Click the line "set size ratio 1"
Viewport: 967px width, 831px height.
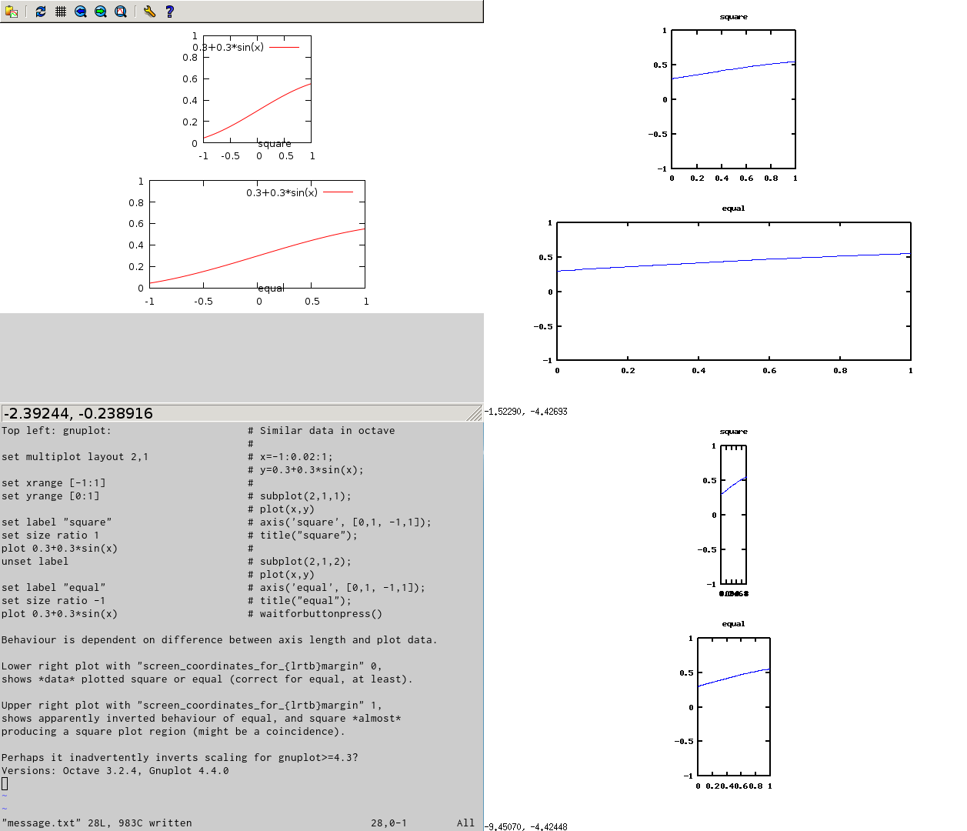pyautogui.click(x=51, y=536)
